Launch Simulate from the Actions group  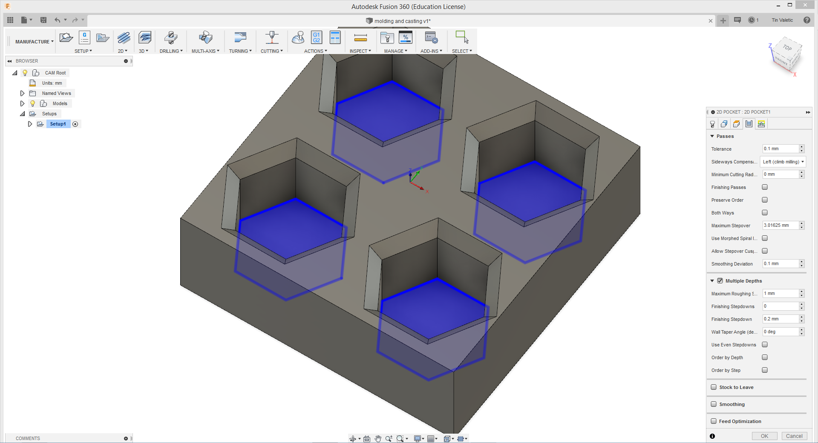coord(298,37)
